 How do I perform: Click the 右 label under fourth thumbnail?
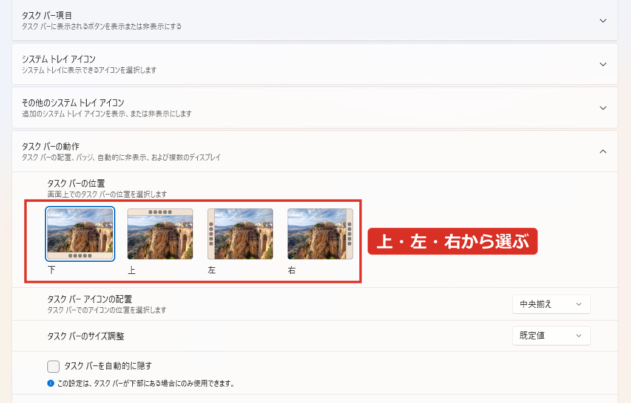(292, 270)
